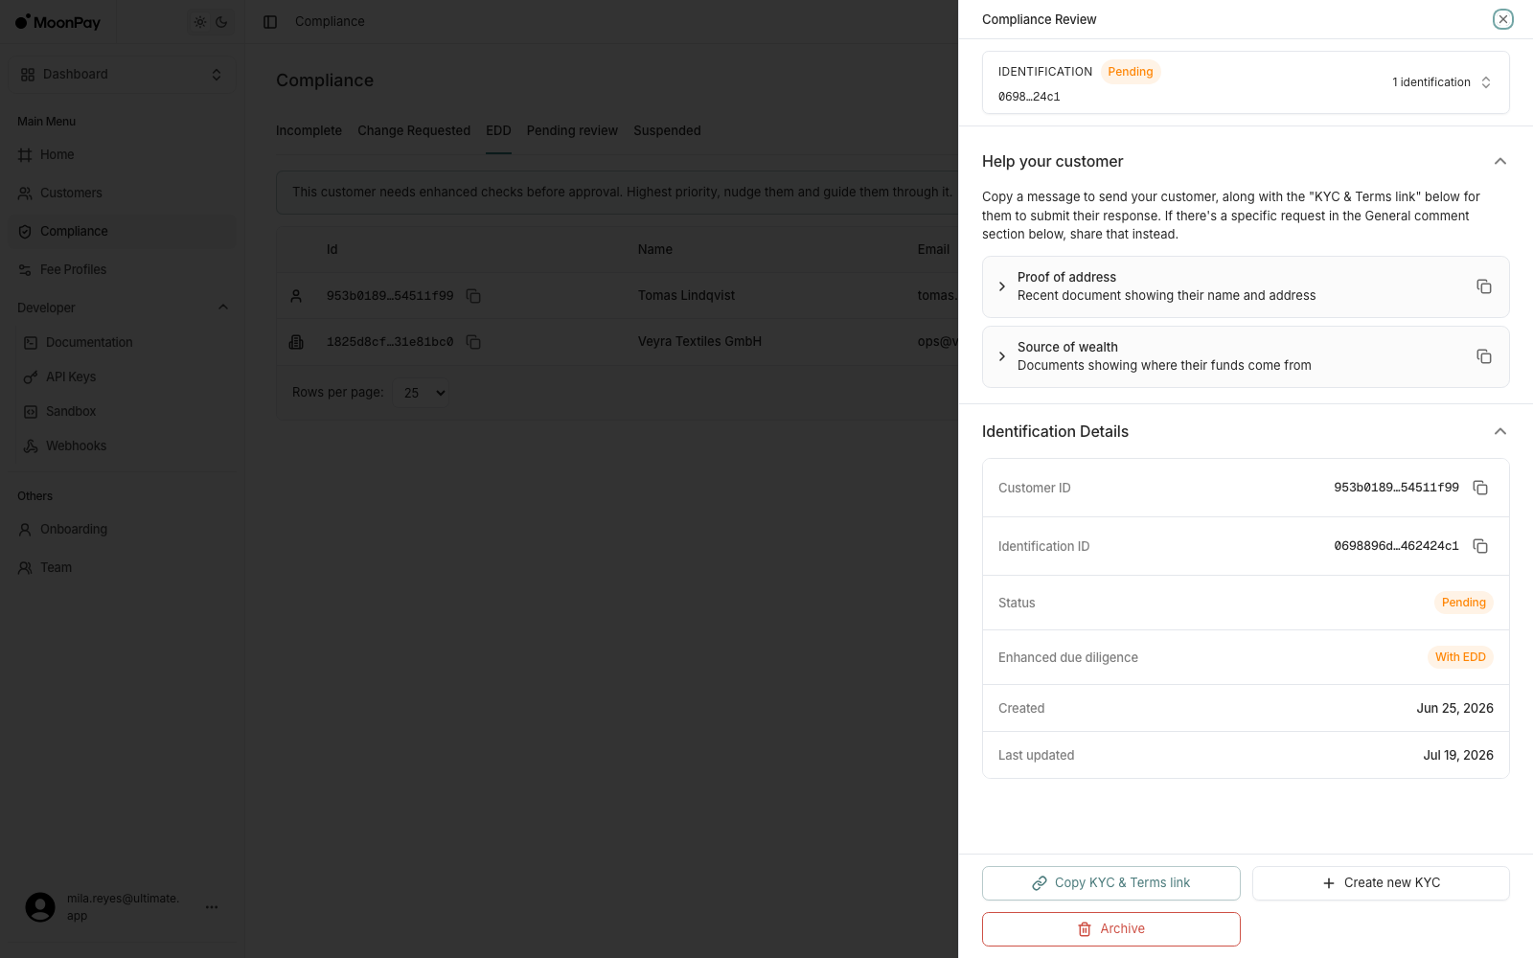Click Veyra Textiles GmbH name cell

coord(699,342)
